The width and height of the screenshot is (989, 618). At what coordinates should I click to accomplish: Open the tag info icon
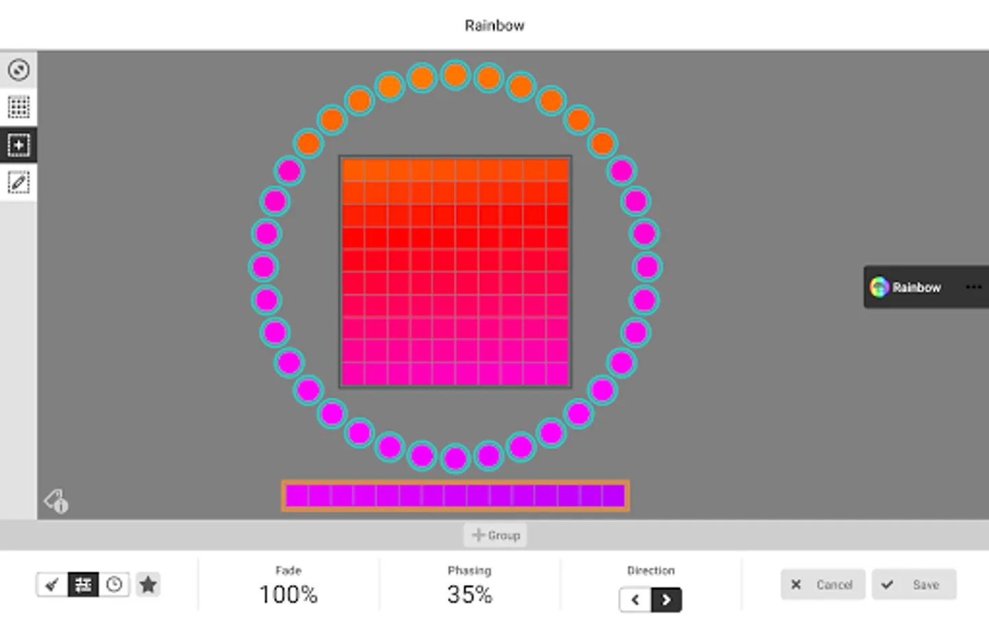click(56, 501)
